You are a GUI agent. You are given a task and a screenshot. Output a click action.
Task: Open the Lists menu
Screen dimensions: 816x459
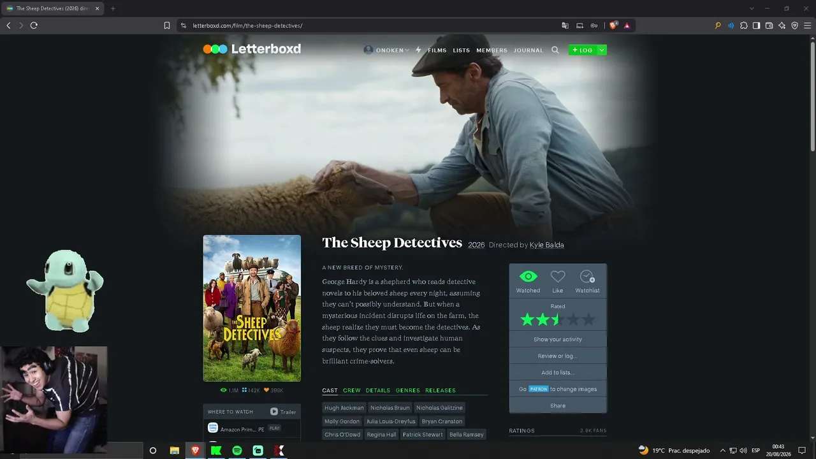click(461, 50)
